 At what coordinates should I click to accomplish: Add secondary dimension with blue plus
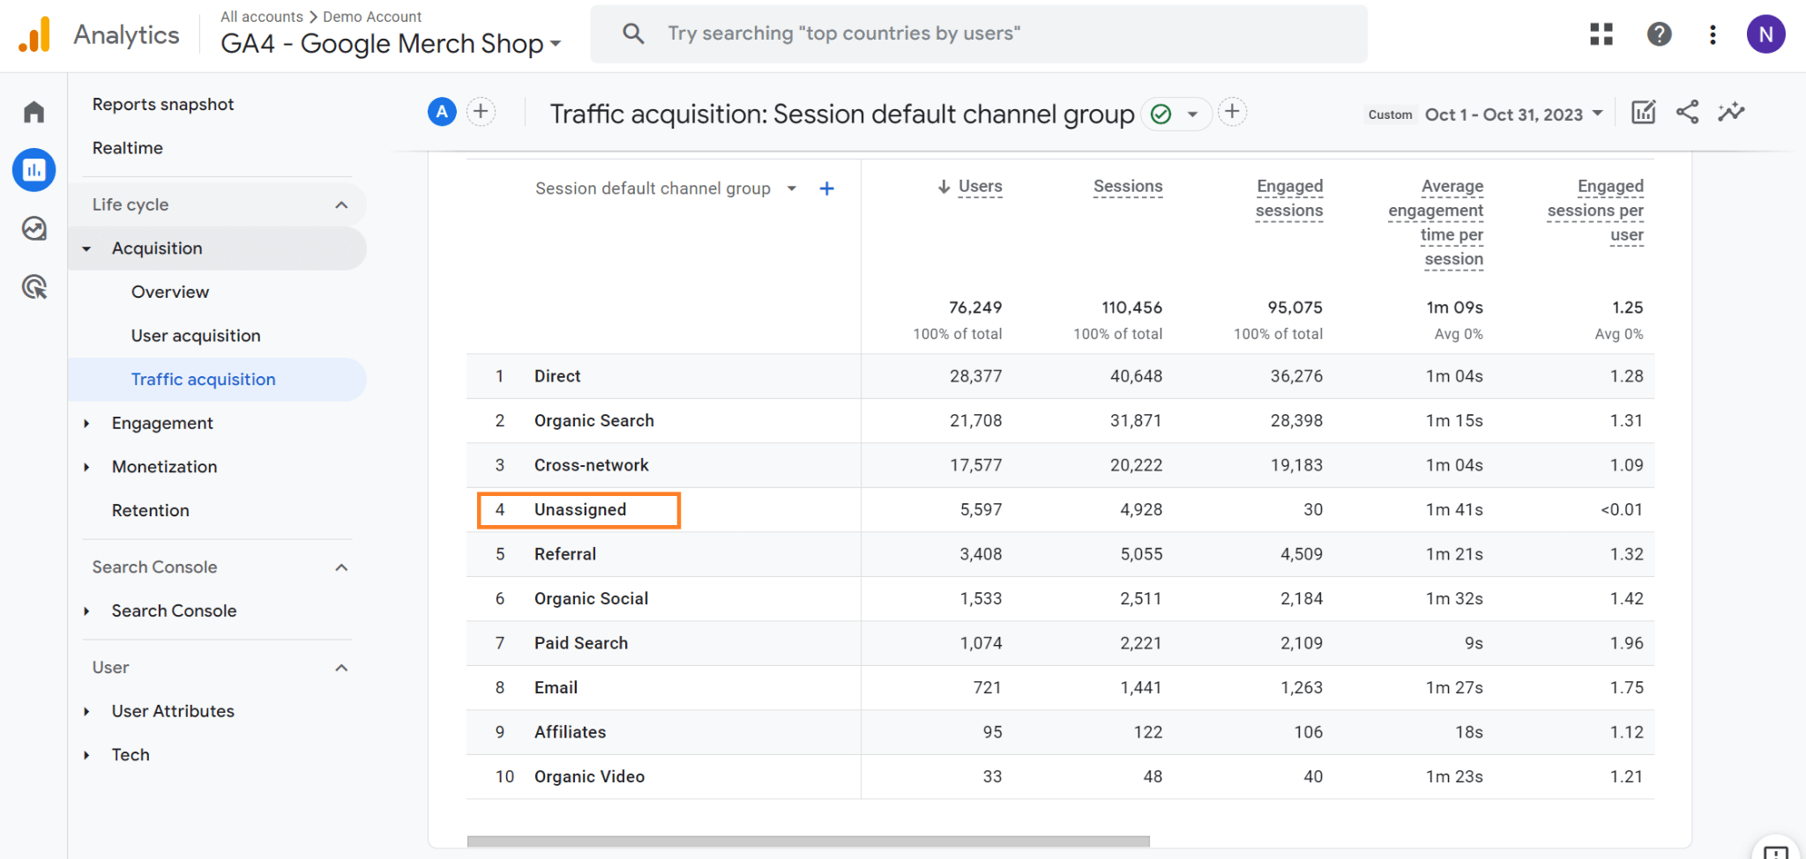[x=826, y=189]
